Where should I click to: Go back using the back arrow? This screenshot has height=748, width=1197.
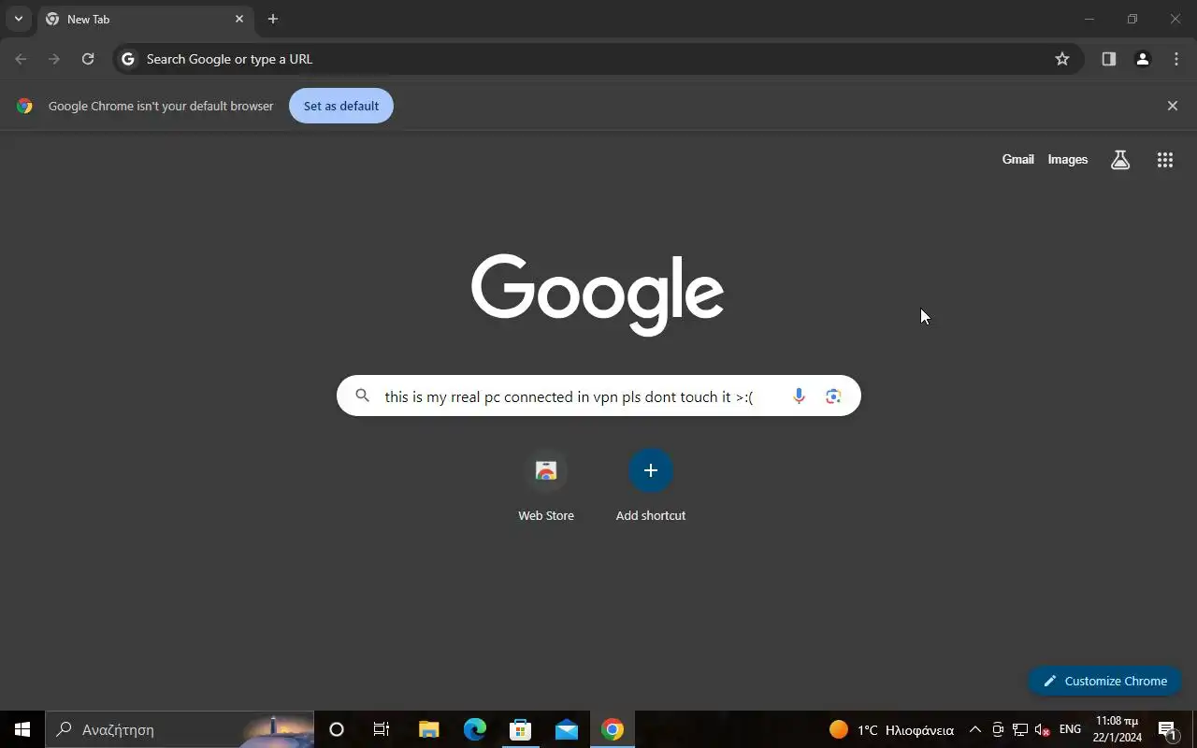(22, 59)
